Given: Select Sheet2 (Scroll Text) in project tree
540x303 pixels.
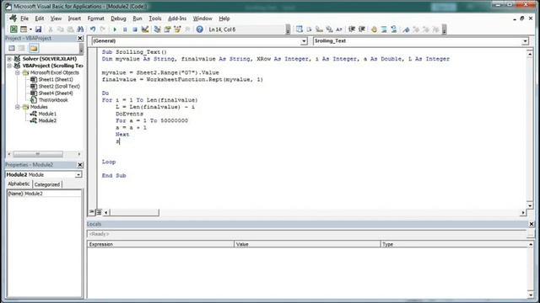Looking at the screenshot, I should (59, 86).
